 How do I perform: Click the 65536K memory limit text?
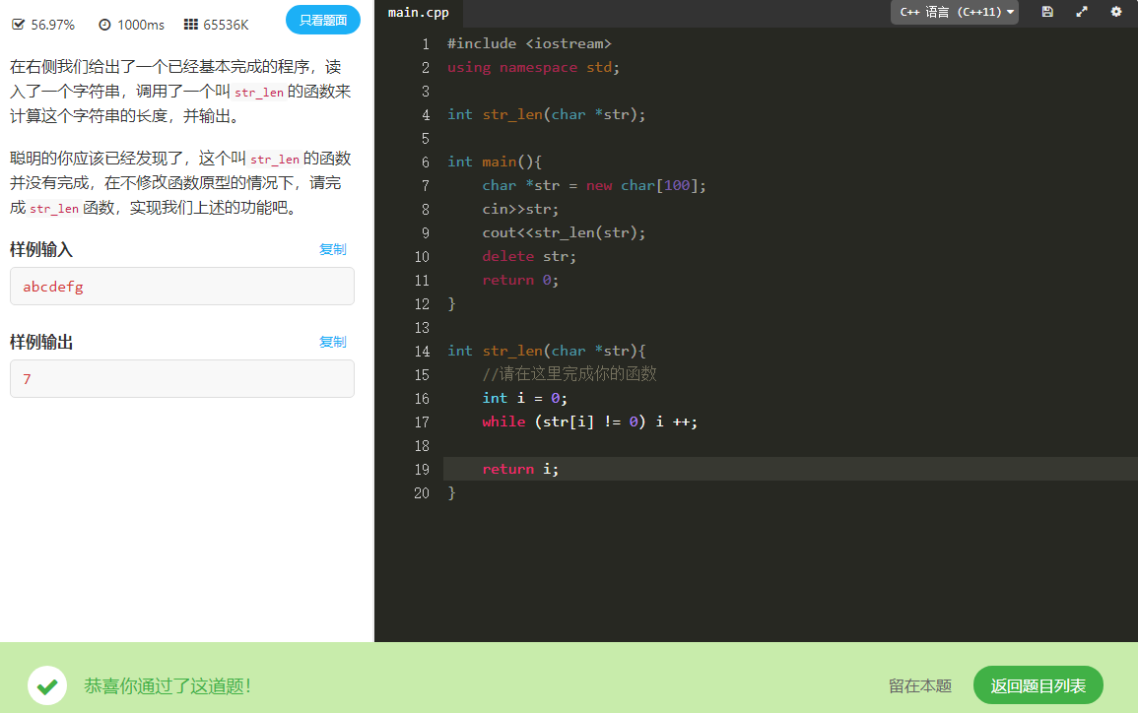[x=226, y=25]
